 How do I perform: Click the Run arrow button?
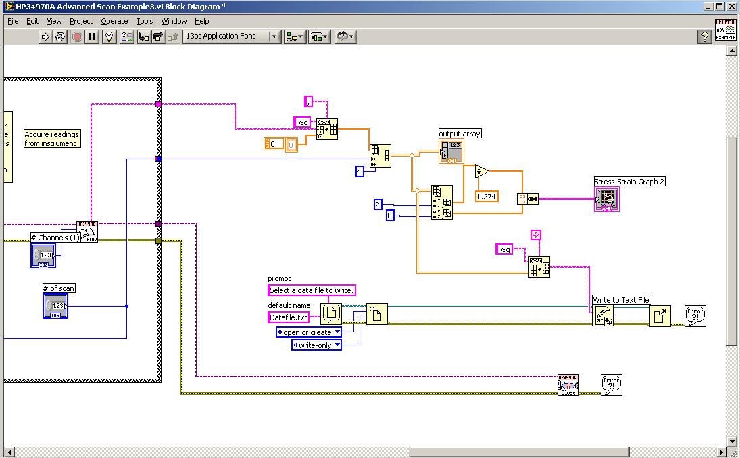[x=46, y=36]
